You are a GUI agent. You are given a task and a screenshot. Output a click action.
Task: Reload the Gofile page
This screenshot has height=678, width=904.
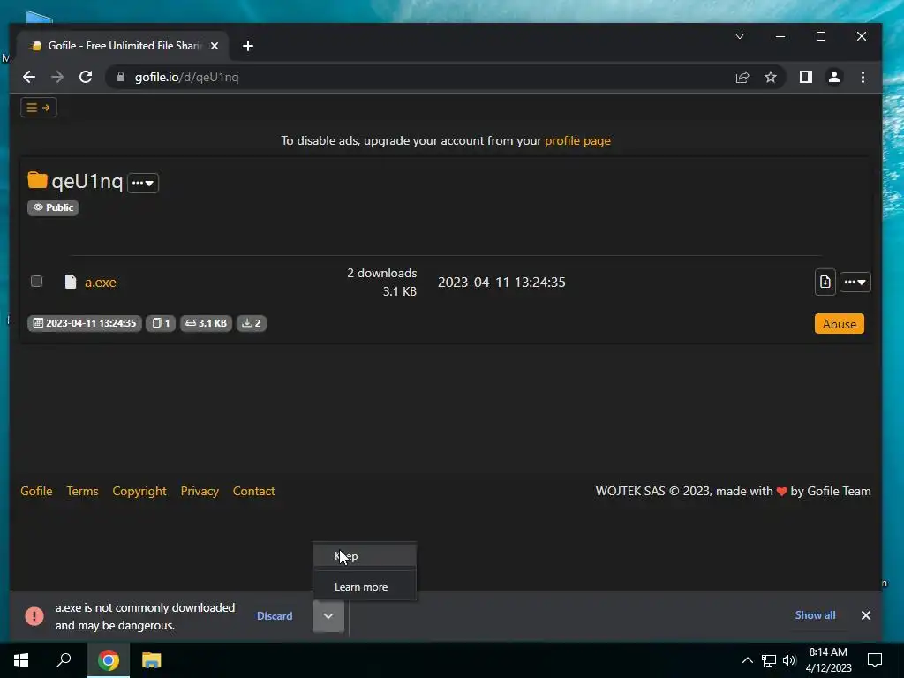[86, 77]
